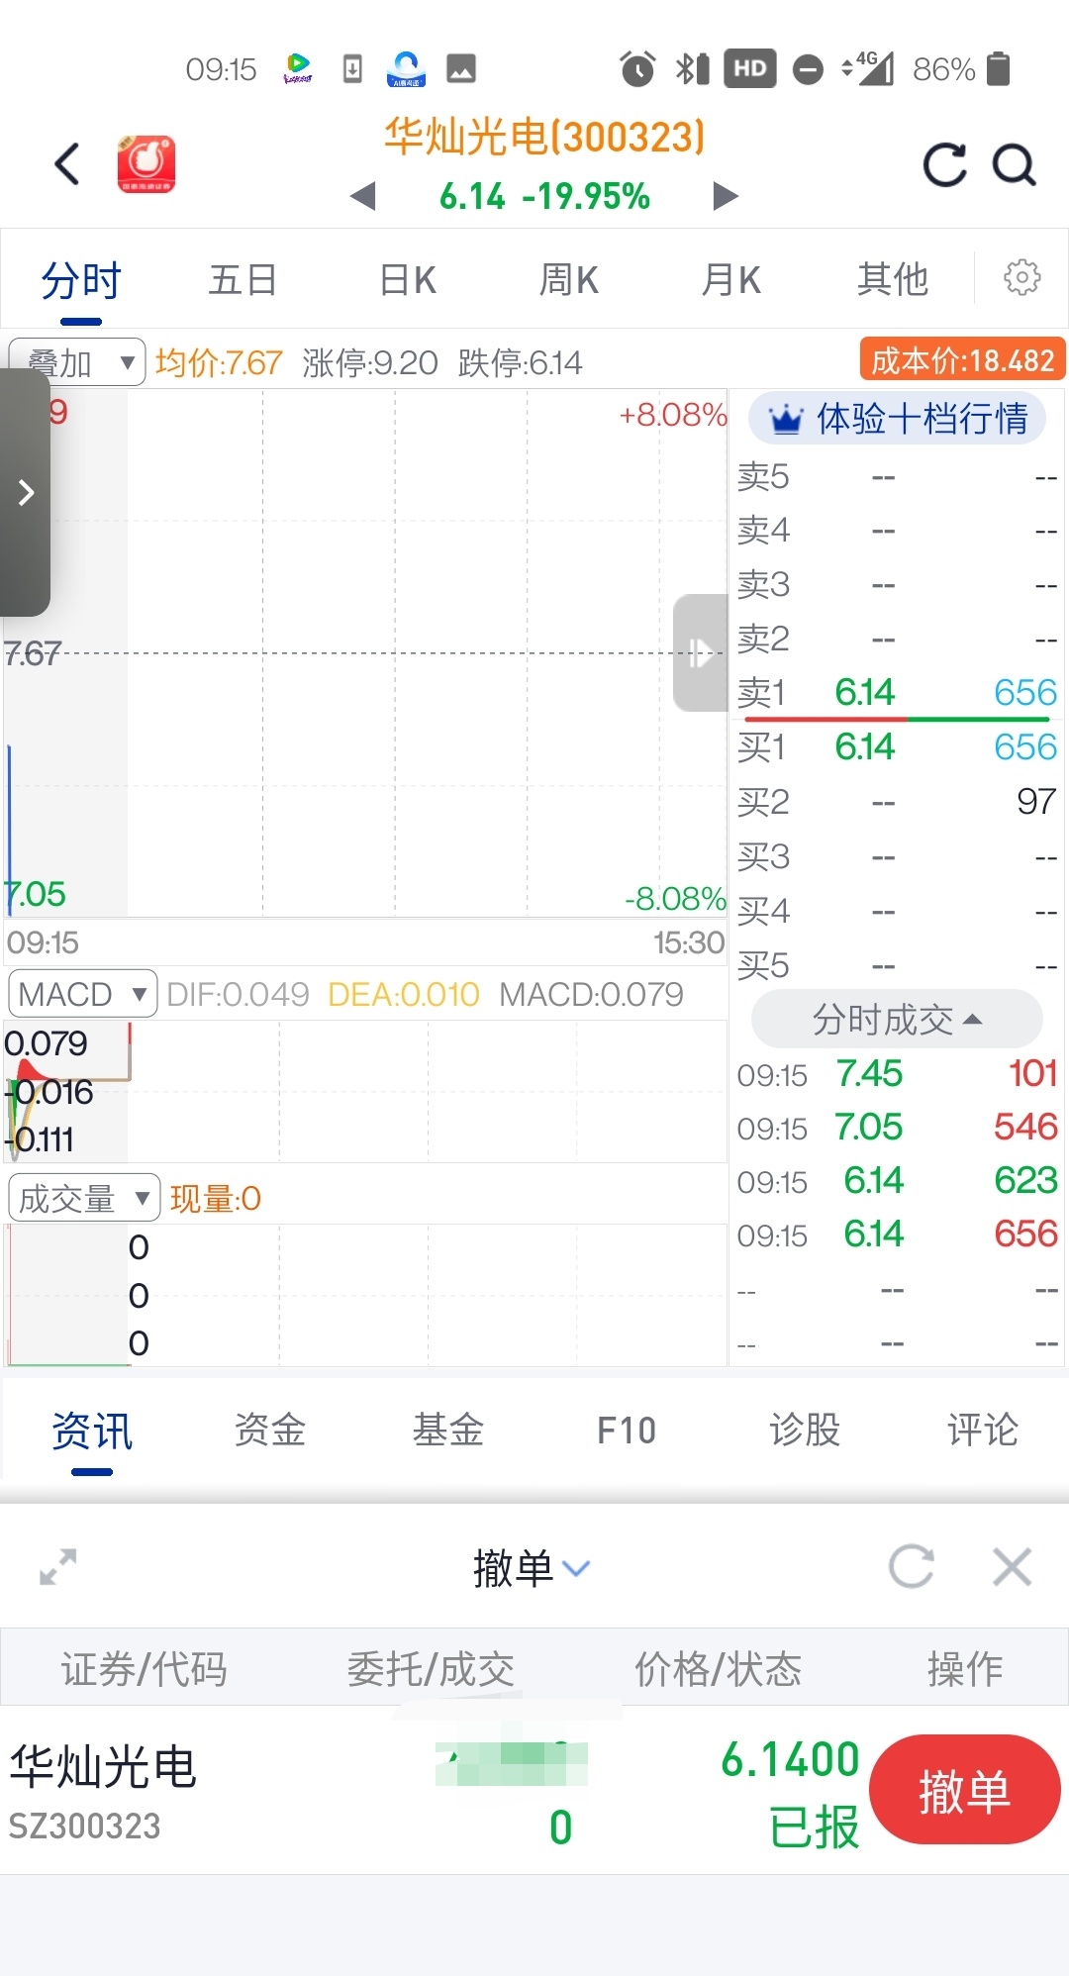
Task: Select the 日K chart tab
Action: (x=408, y=280)
